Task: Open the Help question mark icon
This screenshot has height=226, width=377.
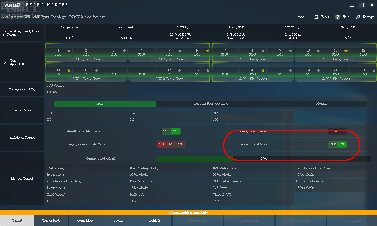Action: pos(338,17)
